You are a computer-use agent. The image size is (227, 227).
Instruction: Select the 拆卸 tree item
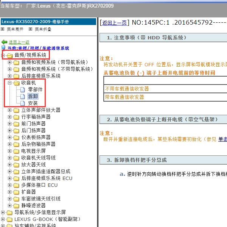[x=33, y=96]
